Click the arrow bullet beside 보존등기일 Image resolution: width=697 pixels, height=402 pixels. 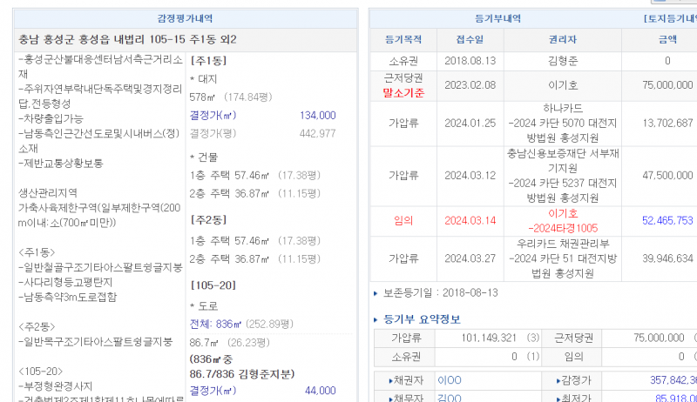[376, 294]
